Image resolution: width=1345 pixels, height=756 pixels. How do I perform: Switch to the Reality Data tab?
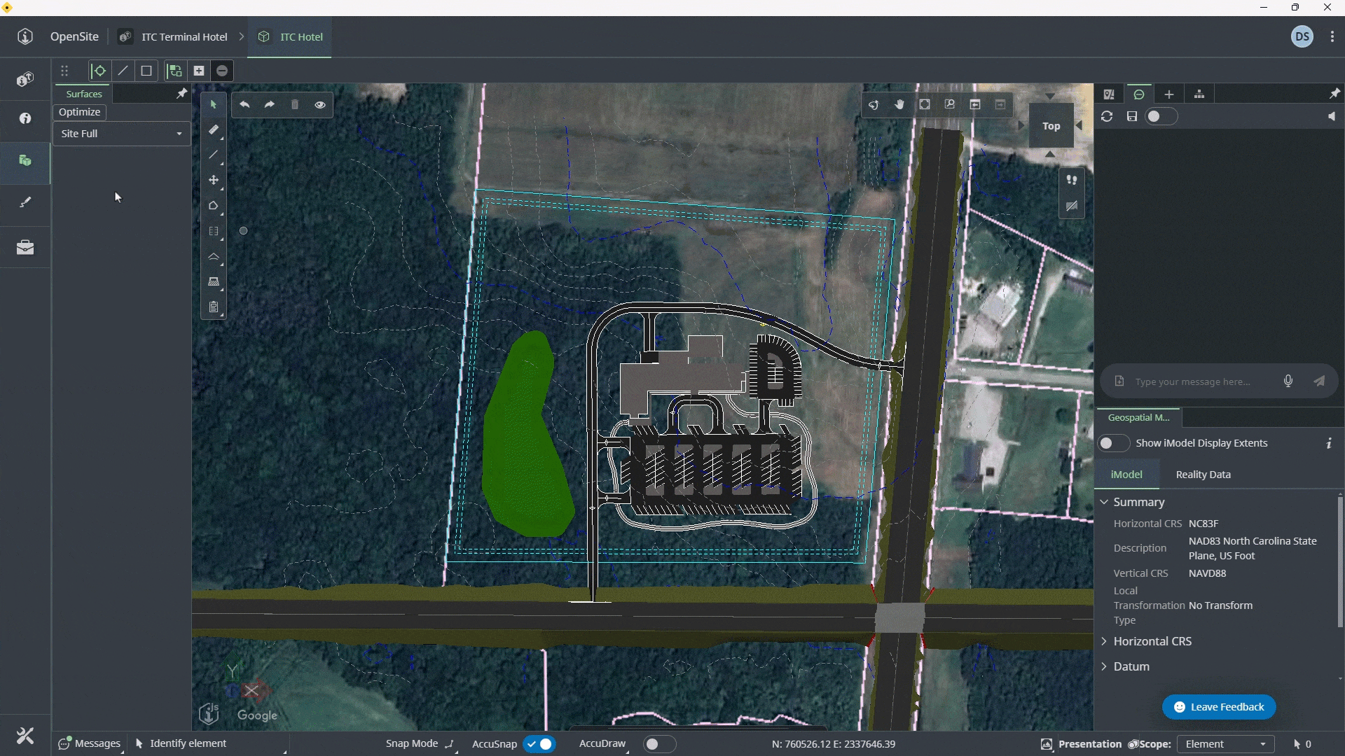(1203, 473)
